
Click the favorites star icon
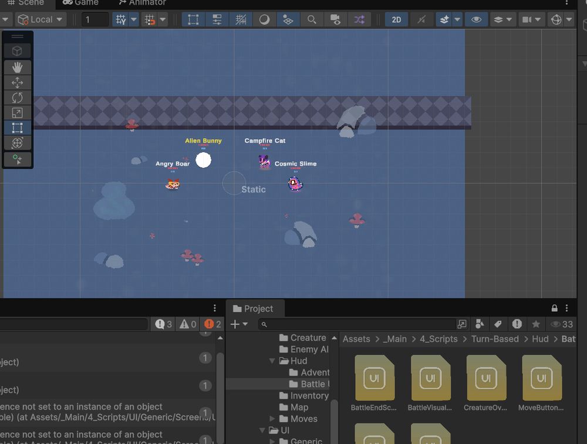pos(536,324)
